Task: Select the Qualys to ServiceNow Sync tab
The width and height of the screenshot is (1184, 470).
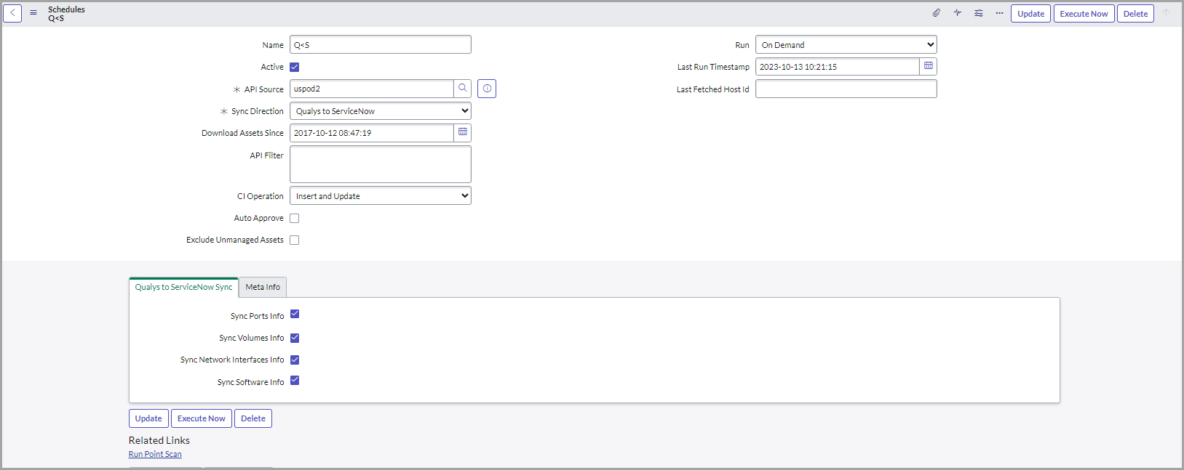Action: [183, 287]
